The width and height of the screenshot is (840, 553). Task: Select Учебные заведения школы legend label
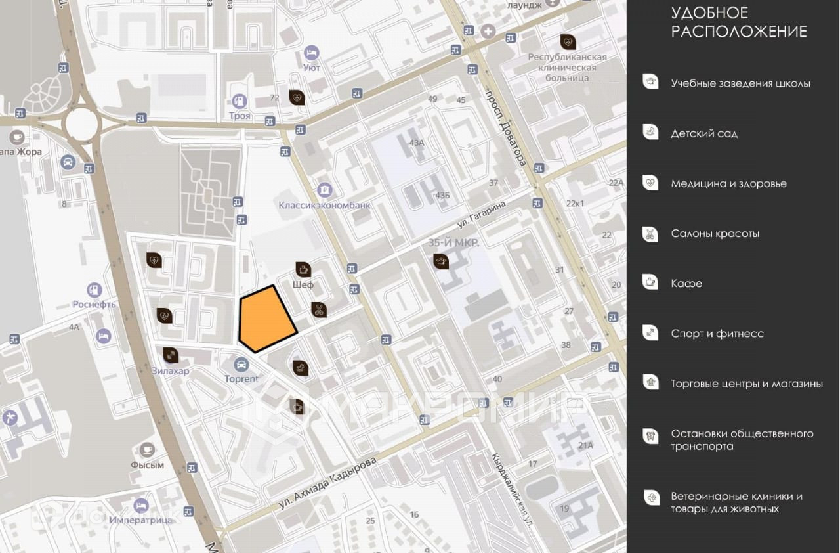click(x=740, y=83)
